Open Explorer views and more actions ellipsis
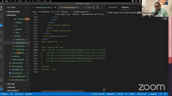 tap(27, 7)
